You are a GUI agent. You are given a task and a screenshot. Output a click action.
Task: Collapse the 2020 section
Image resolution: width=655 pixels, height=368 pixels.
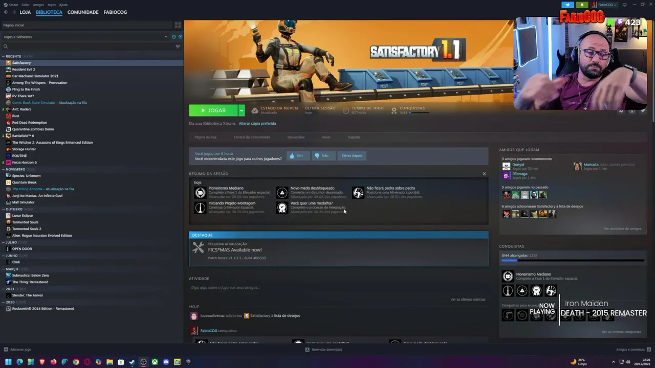[x=3, y=302]
